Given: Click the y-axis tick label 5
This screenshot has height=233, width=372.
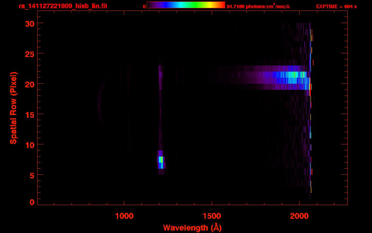Looking at the screenshot, I should point(32,175).
